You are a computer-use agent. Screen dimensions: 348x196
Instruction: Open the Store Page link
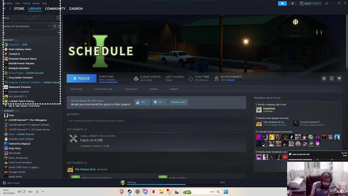76,89
